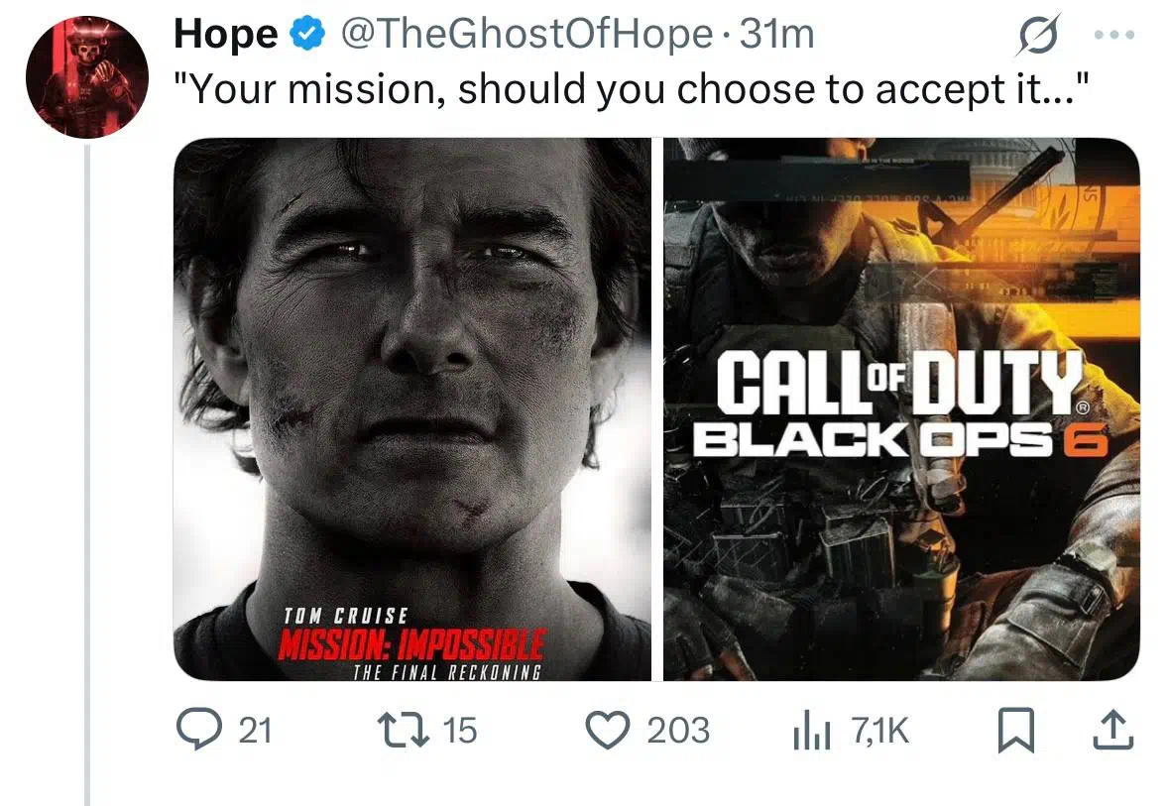Like the post via heart icon
The height and width of the screenshot is (806, 1168).
[608, 730]
